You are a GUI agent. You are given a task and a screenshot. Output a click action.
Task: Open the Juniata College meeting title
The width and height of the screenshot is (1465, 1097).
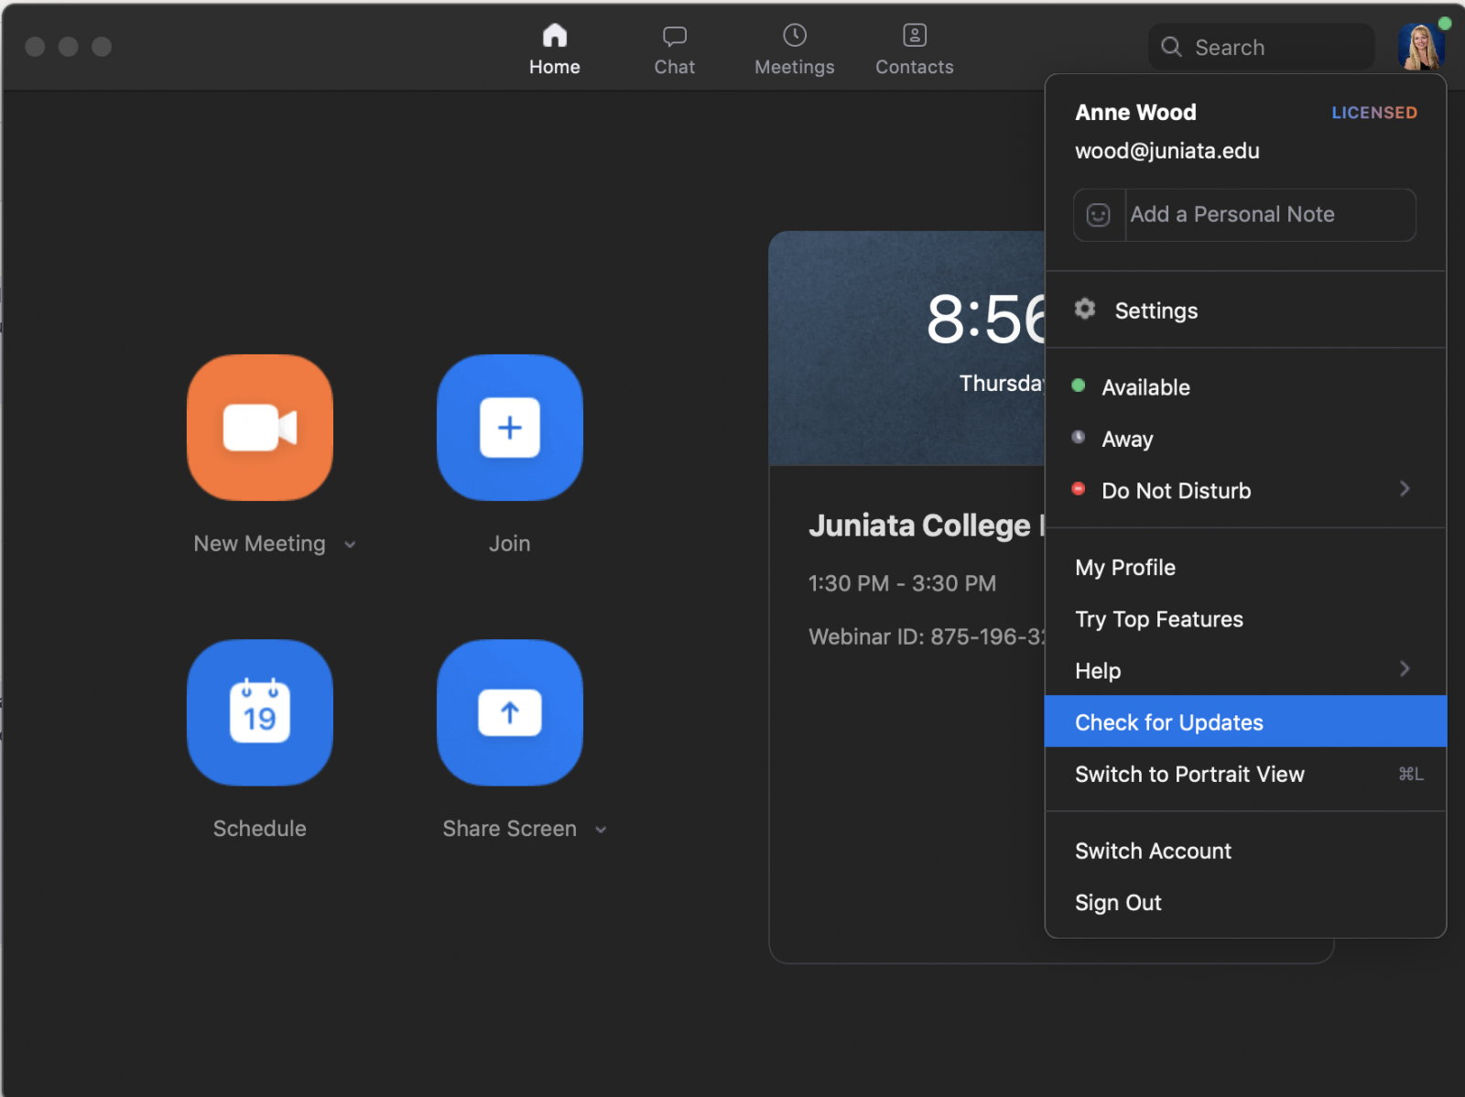pos(927,526)
